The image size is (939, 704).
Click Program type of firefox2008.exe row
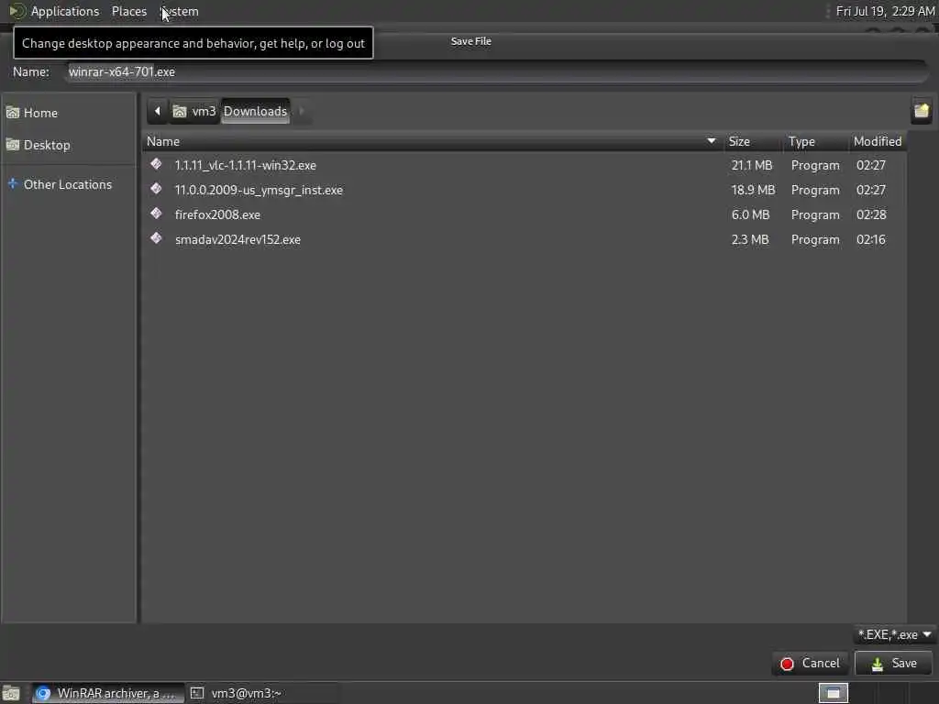(x=815, y=214)
